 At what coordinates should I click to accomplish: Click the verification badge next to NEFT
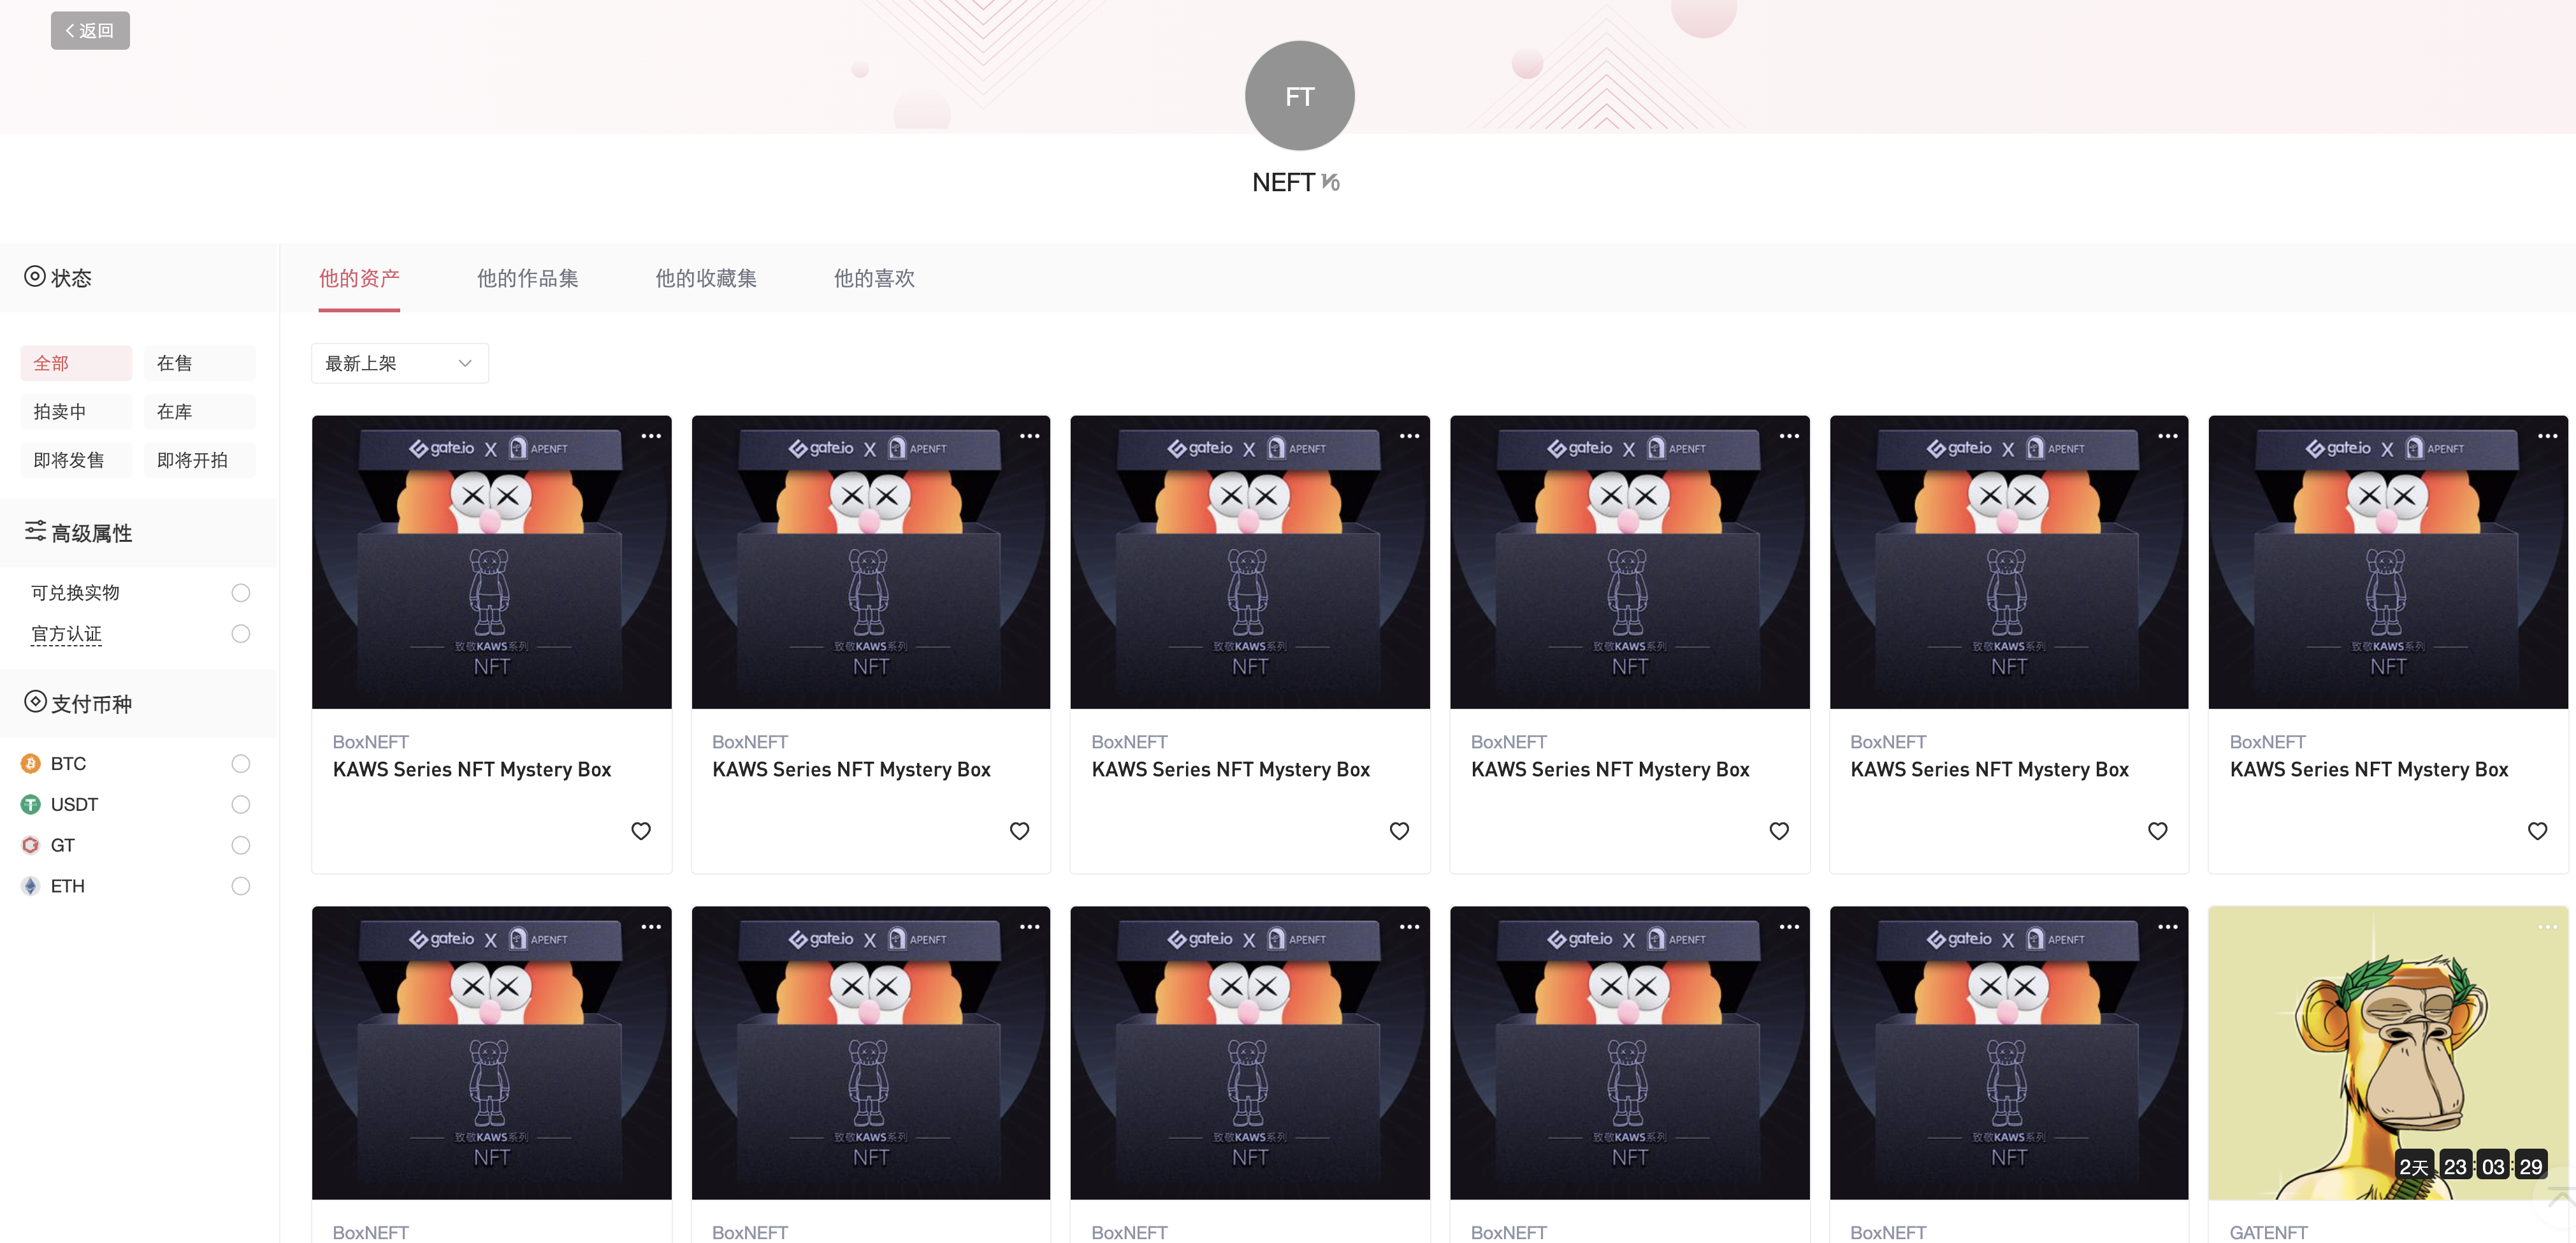click(x=1330, y=182)
